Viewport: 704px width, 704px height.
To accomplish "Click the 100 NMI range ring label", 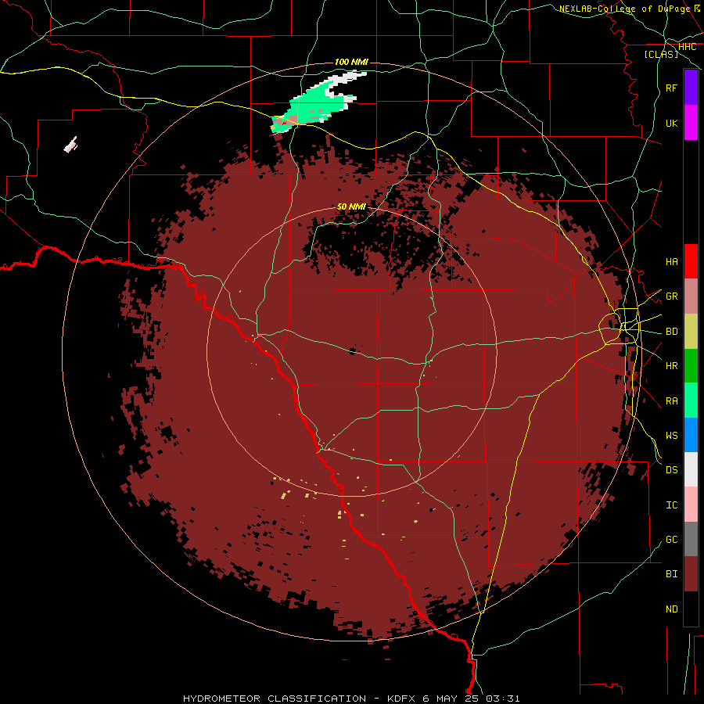I will pyautogui.click(x=351, y=62).
